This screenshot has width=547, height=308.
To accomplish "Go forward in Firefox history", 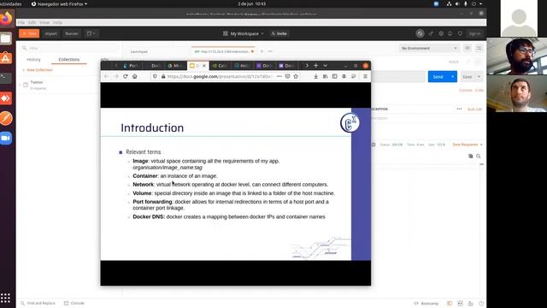I will click(116, 76).
